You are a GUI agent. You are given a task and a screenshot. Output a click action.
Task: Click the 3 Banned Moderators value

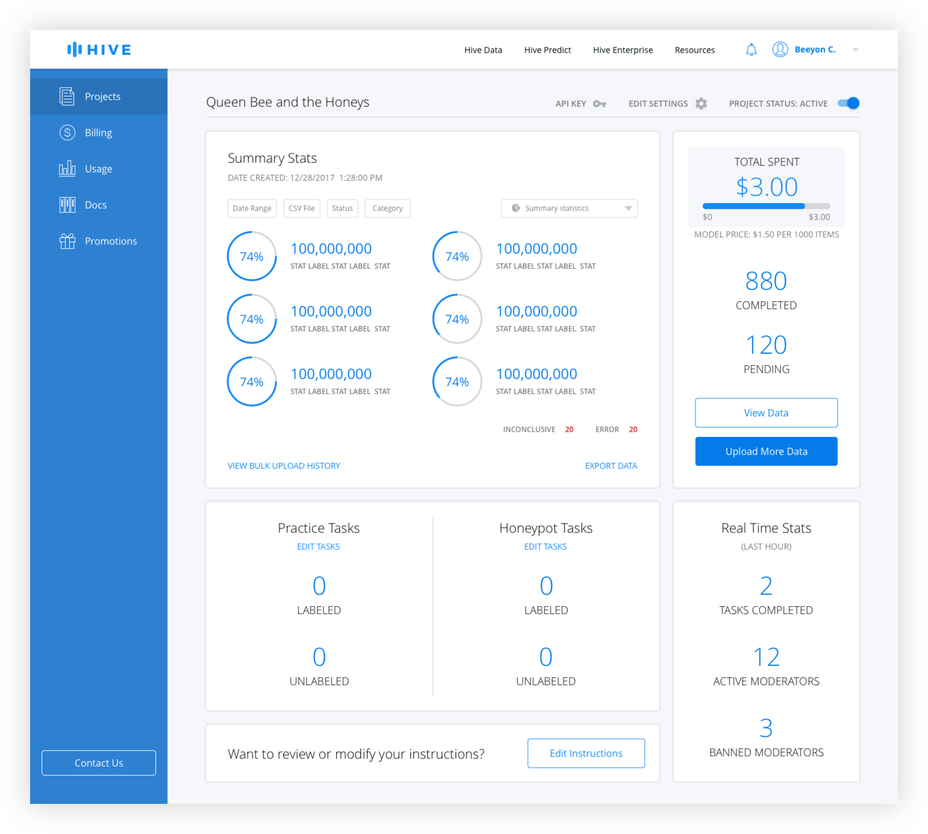pos(766,728)
